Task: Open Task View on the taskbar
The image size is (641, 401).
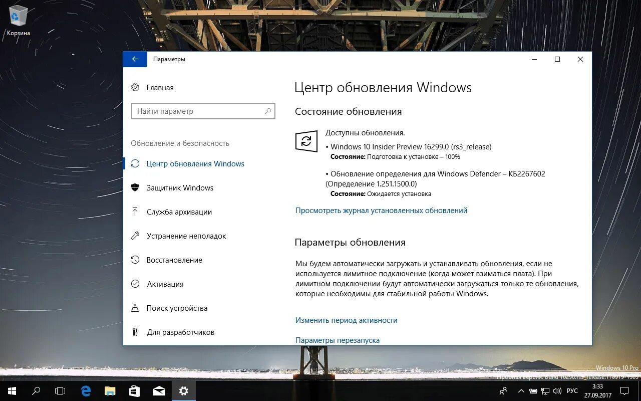Action: coord(60,391)
